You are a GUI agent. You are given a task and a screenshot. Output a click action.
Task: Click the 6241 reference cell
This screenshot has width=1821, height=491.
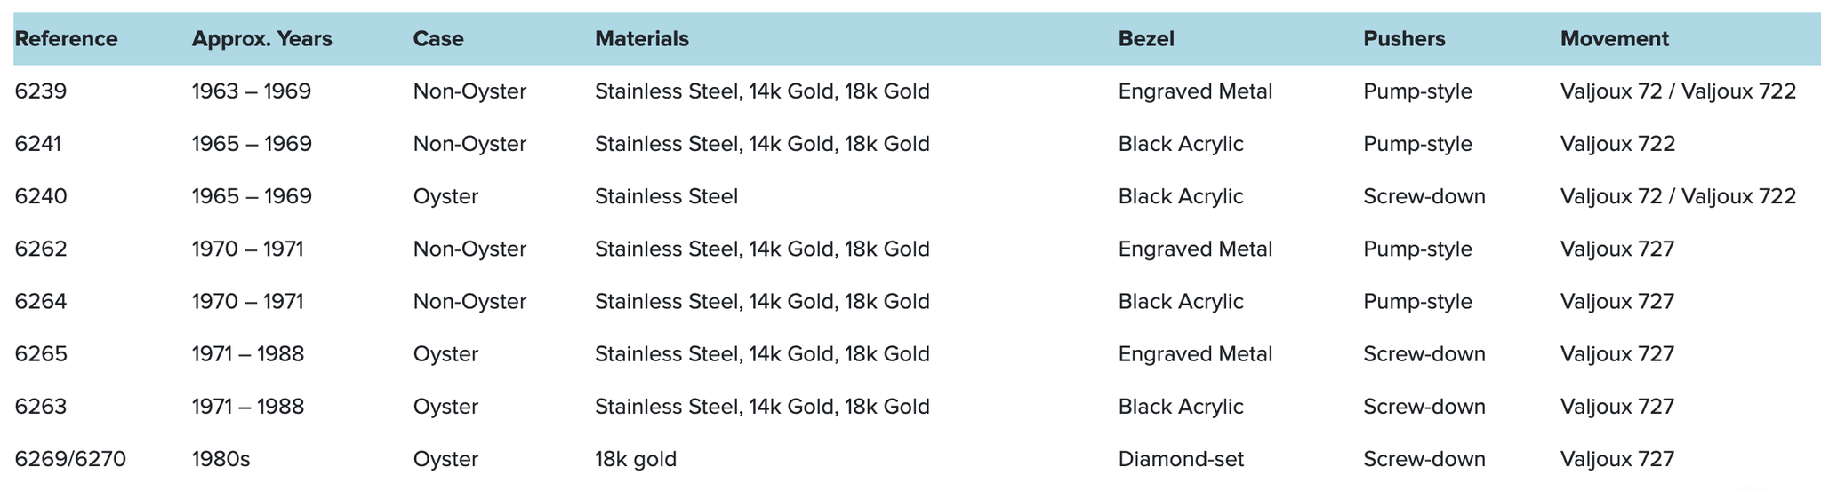pyautogui.click(x=38, y=144)
